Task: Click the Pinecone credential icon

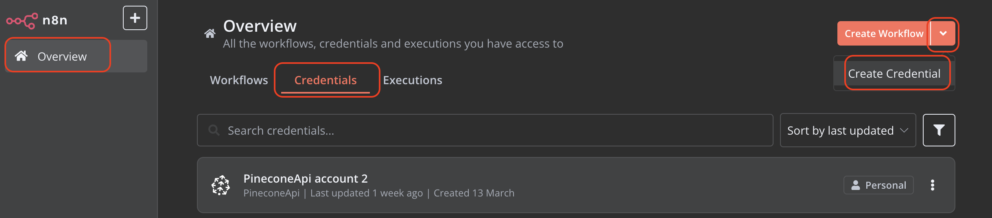Action: [221, 185]
